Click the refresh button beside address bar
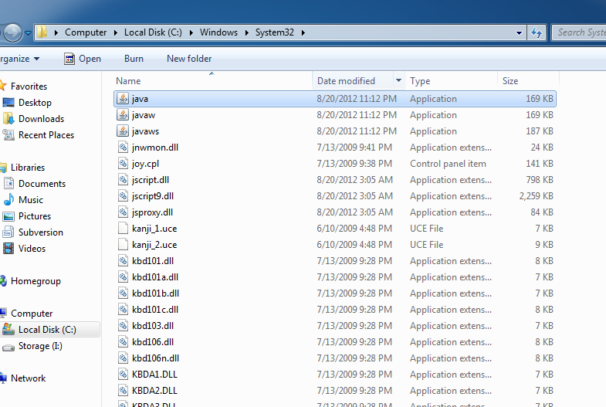The width and height of the screenshot is (606, 407). pyautogui.click(x=537, y=32)
